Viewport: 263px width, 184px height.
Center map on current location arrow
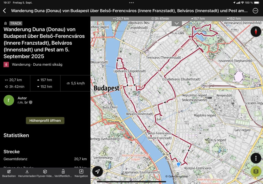point(98,171)
